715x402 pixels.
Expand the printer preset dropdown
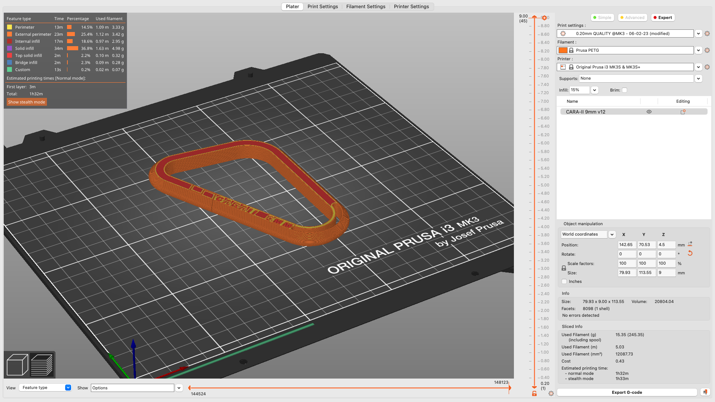point(699,67)
